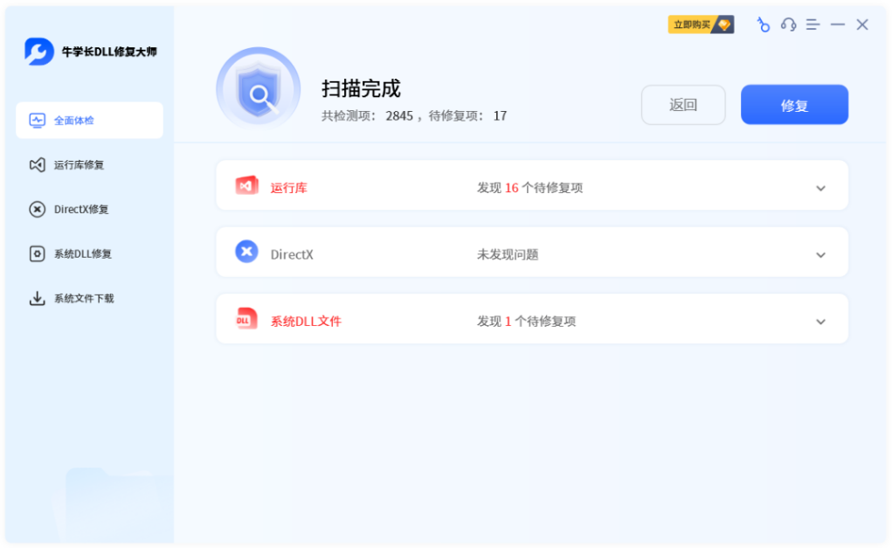The width and height of the screenshot is (892, 548).
Task: Select the 全面体检 sidebar icon
Action: pyautogui.click(x=37, y=121)
